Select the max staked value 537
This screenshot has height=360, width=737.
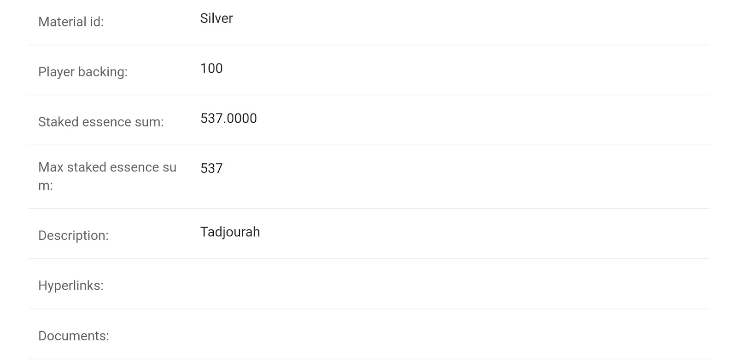tap(211, 169)
